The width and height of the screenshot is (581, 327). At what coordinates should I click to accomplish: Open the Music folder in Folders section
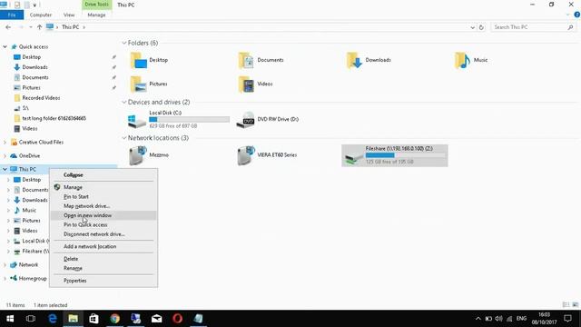pyautogui.click(x=471, y=60)
